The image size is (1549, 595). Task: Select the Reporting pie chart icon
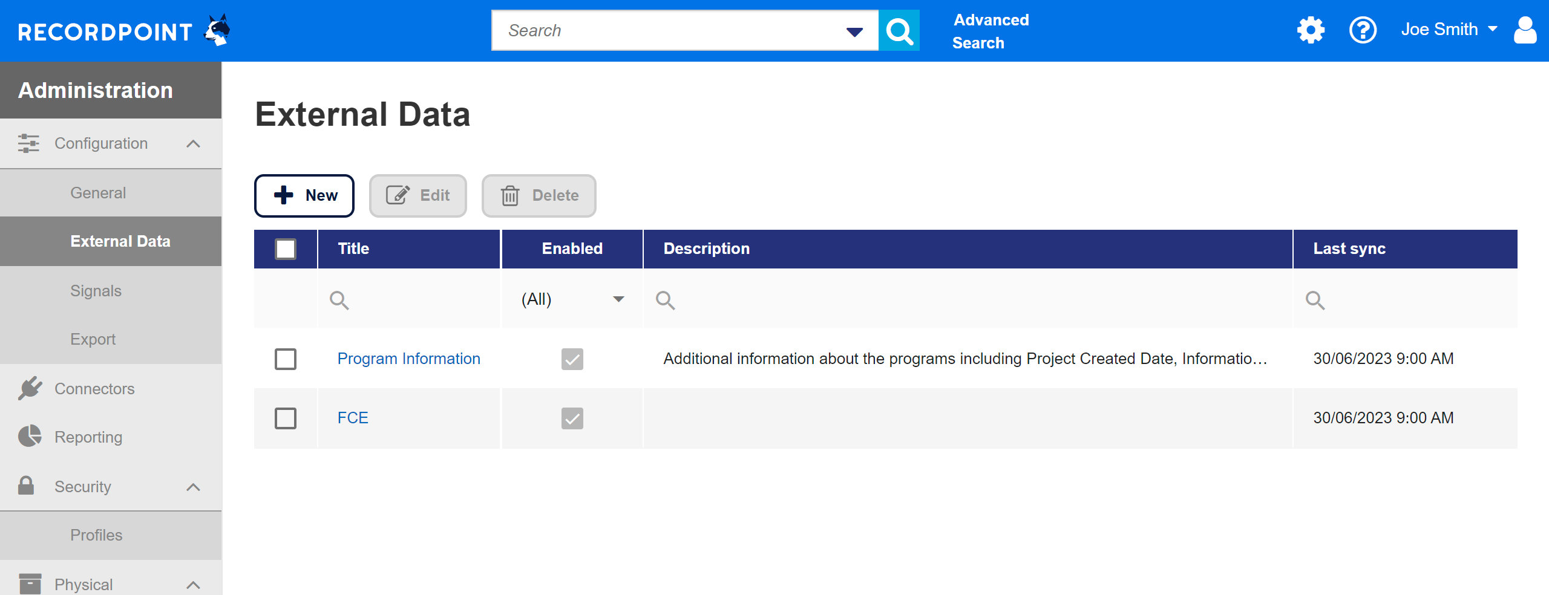30,437
